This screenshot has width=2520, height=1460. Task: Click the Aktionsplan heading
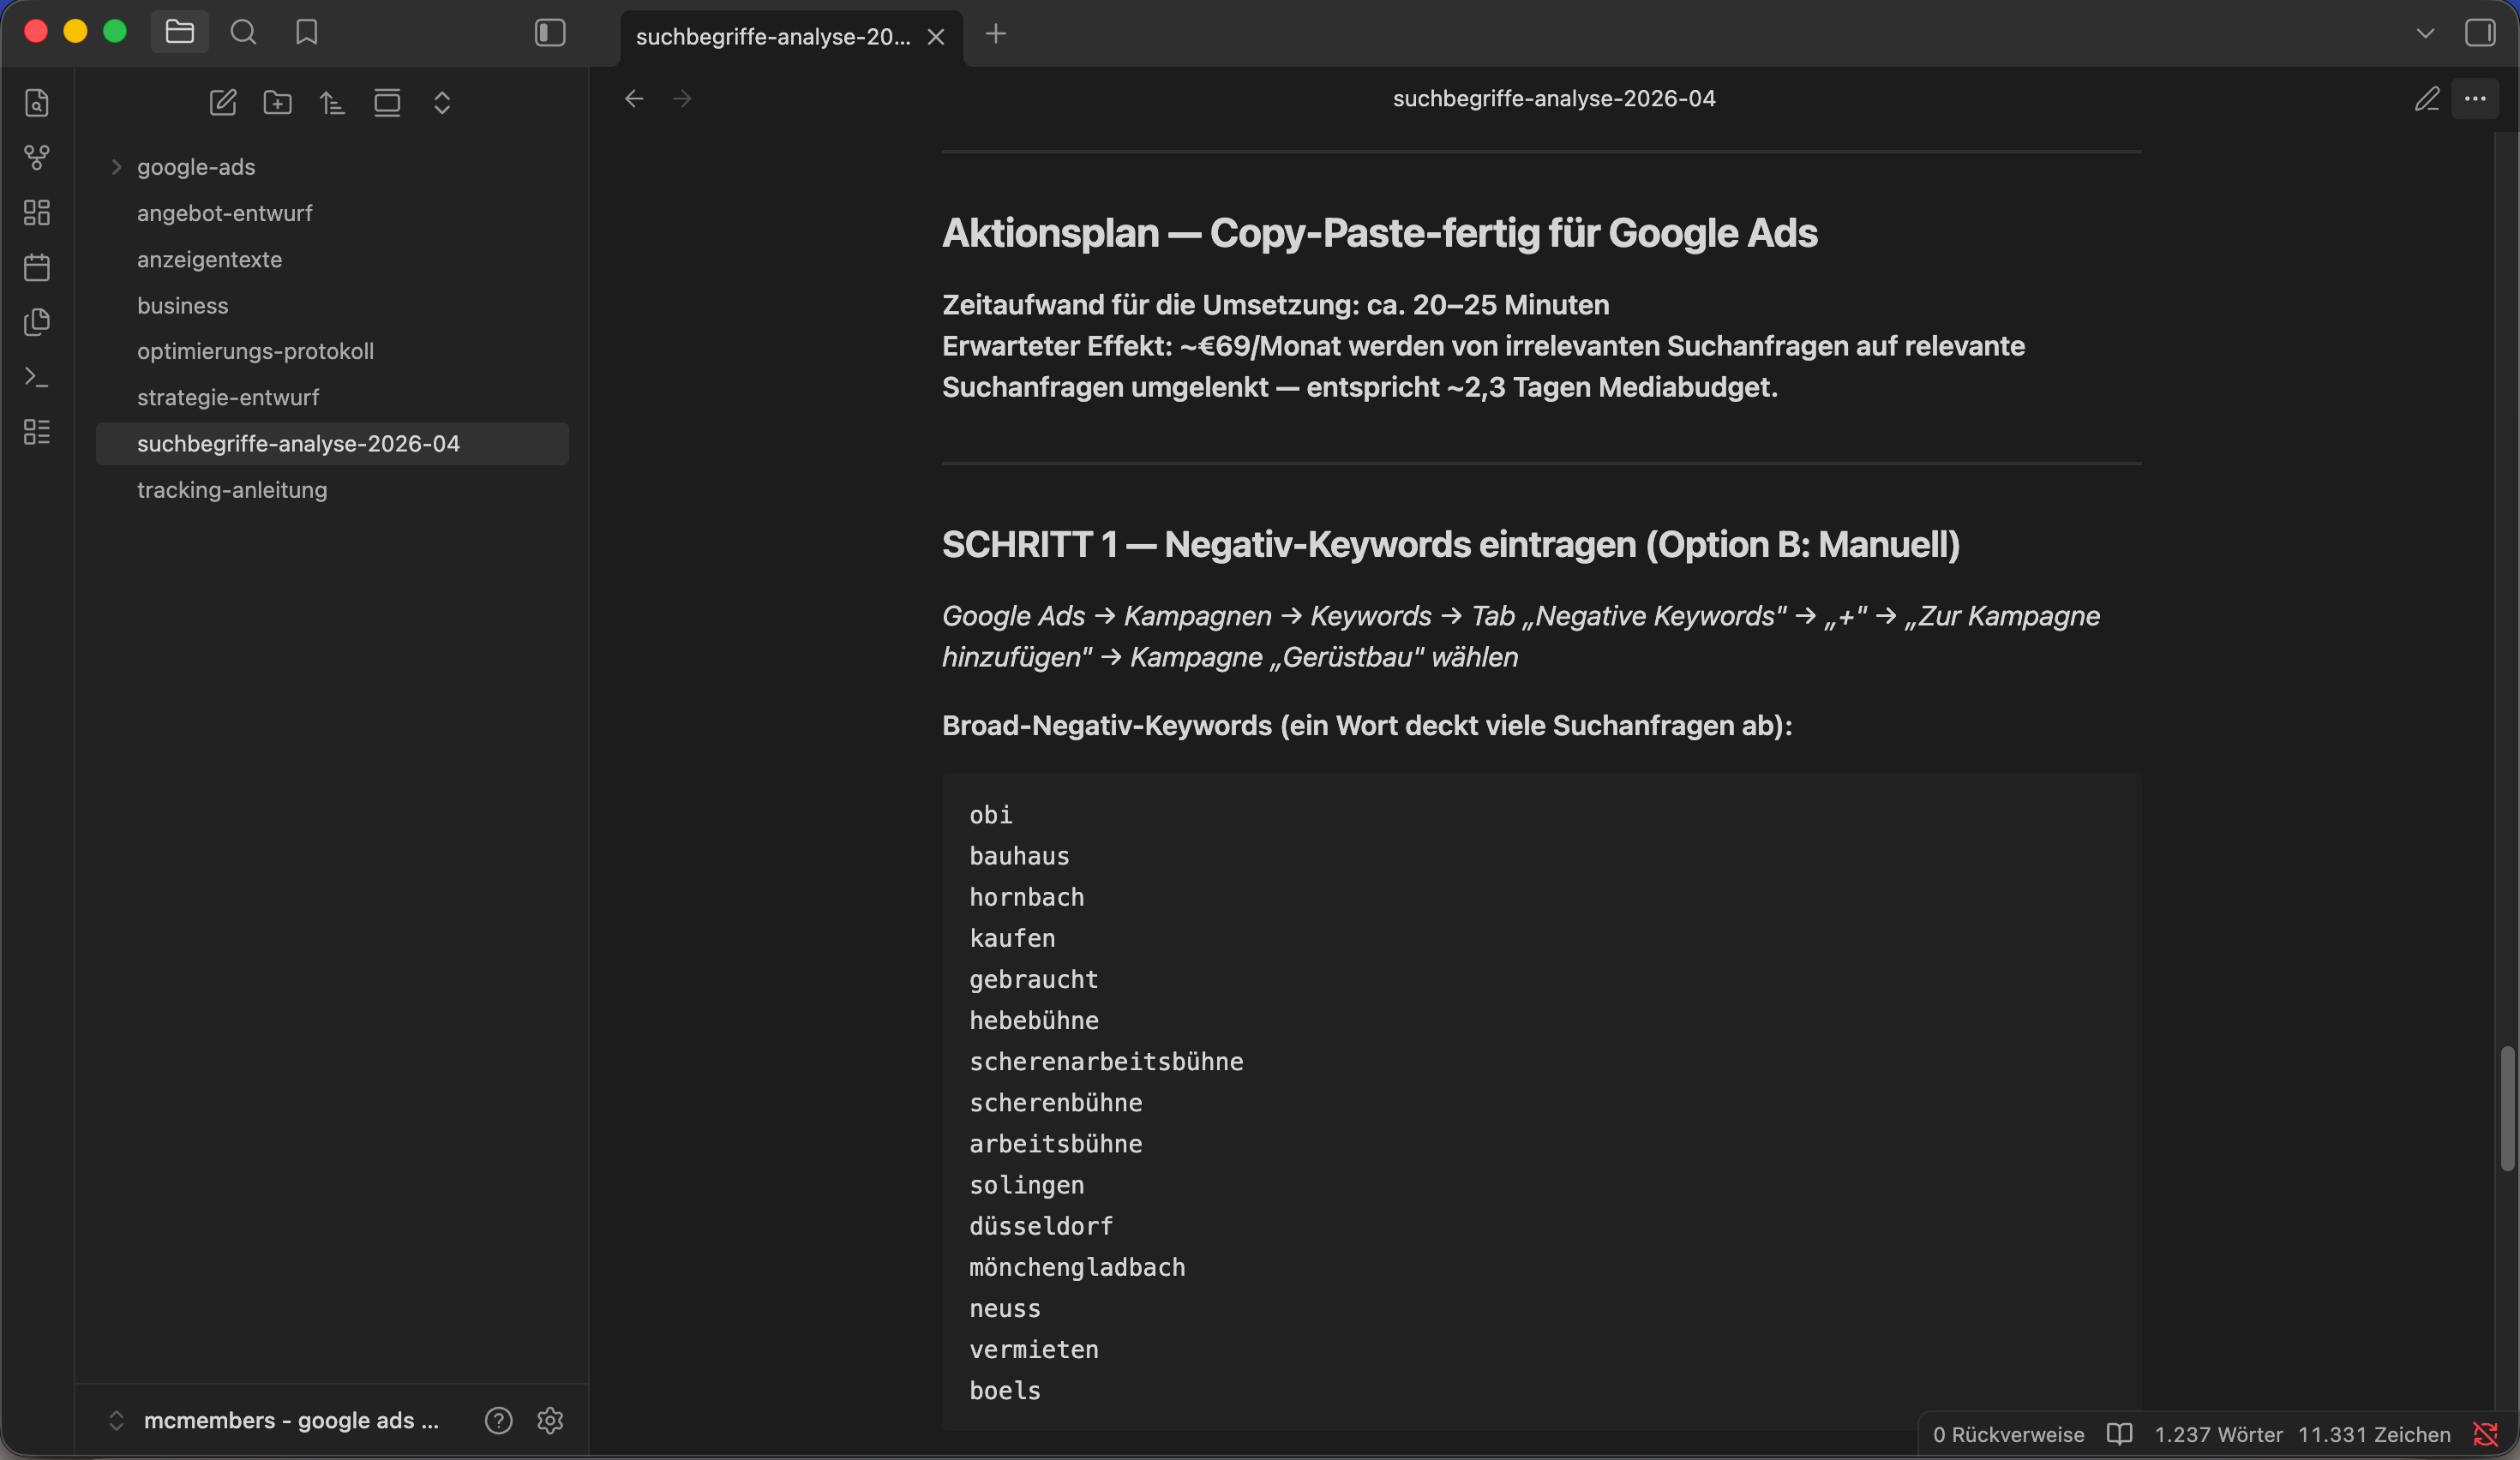pyautogui.click(x=1379, y=233)
